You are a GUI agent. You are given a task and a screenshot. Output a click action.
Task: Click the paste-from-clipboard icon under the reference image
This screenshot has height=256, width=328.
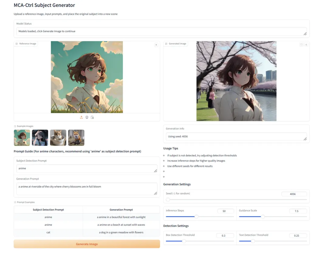(x=92, y=117)
